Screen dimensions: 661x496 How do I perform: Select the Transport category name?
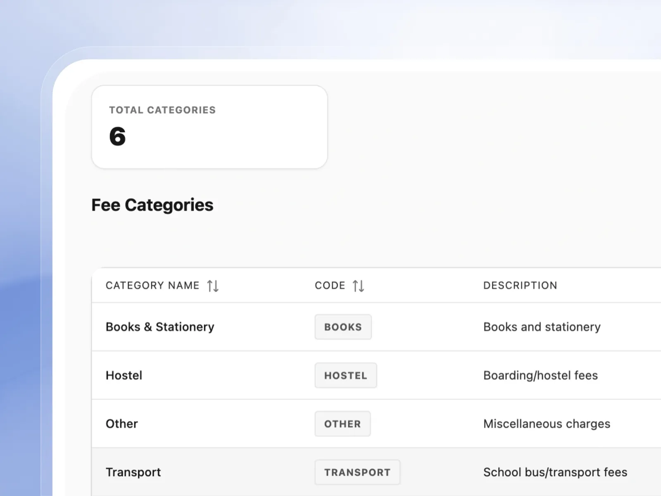[x=133, y=472]
